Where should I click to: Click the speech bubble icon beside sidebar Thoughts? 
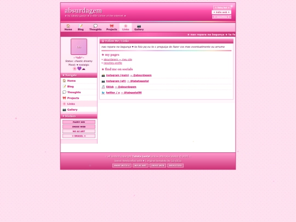pyautogui.click(x=64, y=92)
